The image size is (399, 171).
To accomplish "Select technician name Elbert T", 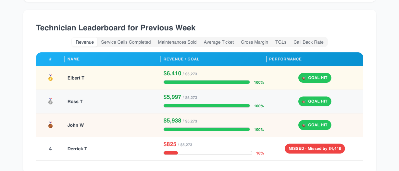I will click(76, 78).
